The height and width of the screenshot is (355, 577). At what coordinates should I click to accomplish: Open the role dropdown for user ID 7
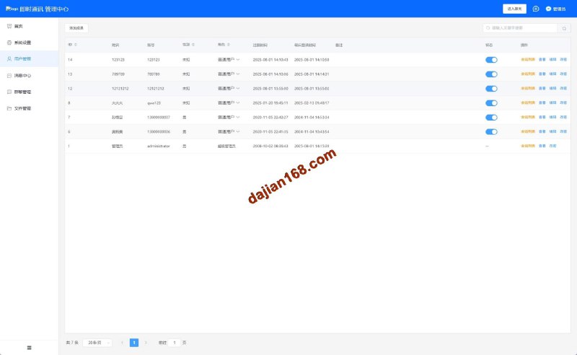(x=238, y=117)
